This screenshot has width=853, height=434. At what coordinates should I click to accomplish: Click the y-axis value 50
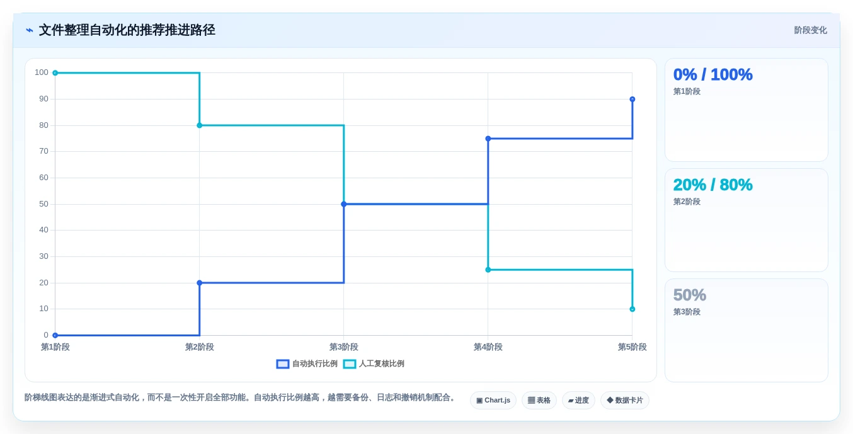tap(43, 204)
